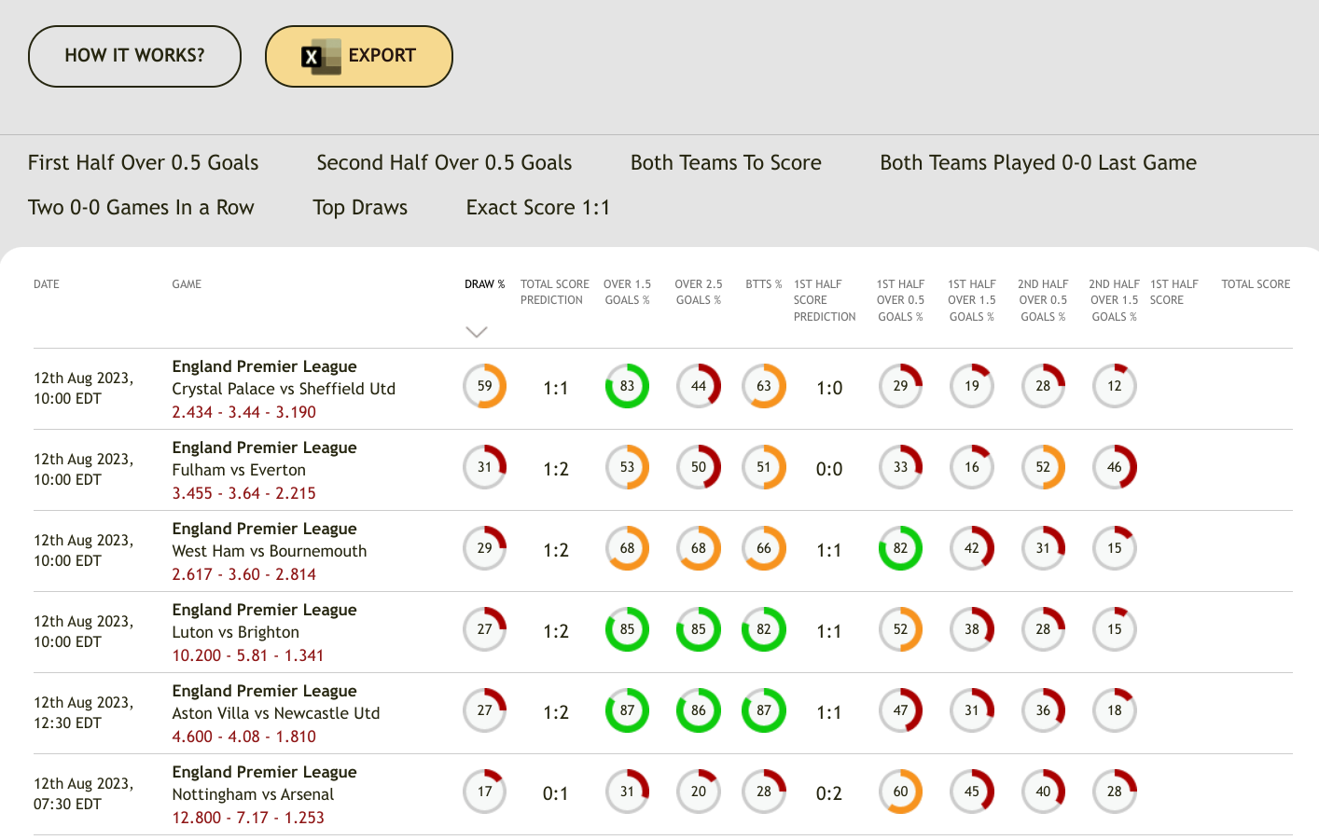Image resolution: width=1319 pixels, height=840 pixels.
Task: Open the How It Works button
Action: tap(134, 56)
